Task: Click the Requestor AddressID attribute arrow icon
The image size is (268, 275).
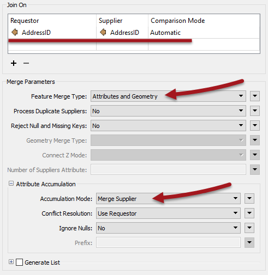Action: (x=15, y=33)
